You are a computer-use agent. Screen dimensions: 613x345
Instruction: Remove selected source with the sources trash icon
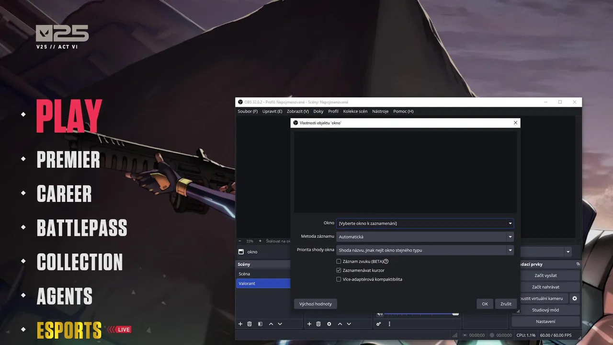coord(318,324)
